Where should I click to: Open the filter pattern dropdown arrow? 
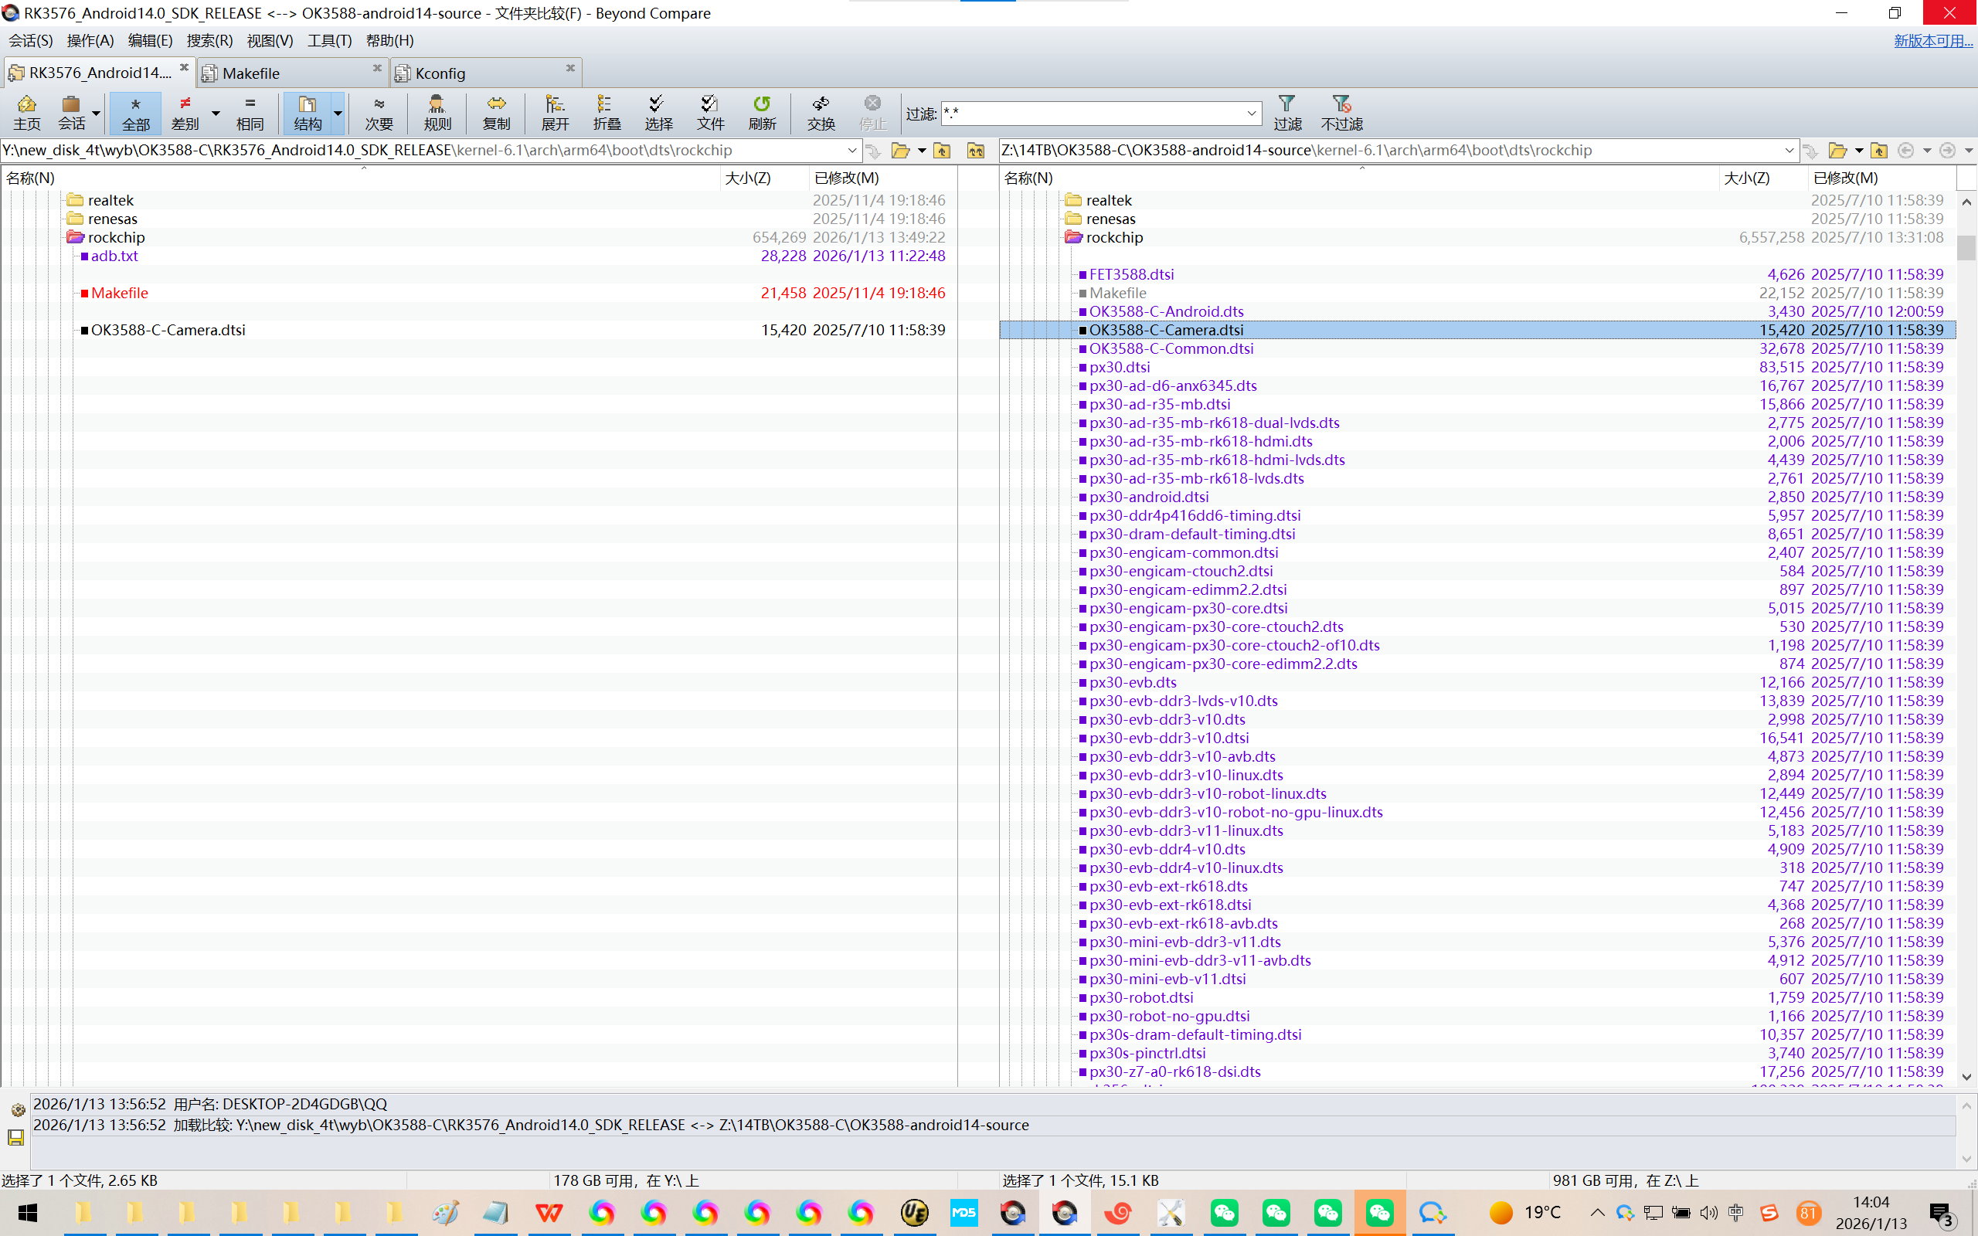pyautogui.click(x=1252, y=113)
